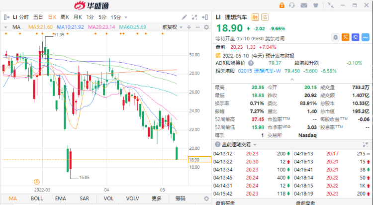
Task: Click the price alert bell icon
Action: (335, 37)
